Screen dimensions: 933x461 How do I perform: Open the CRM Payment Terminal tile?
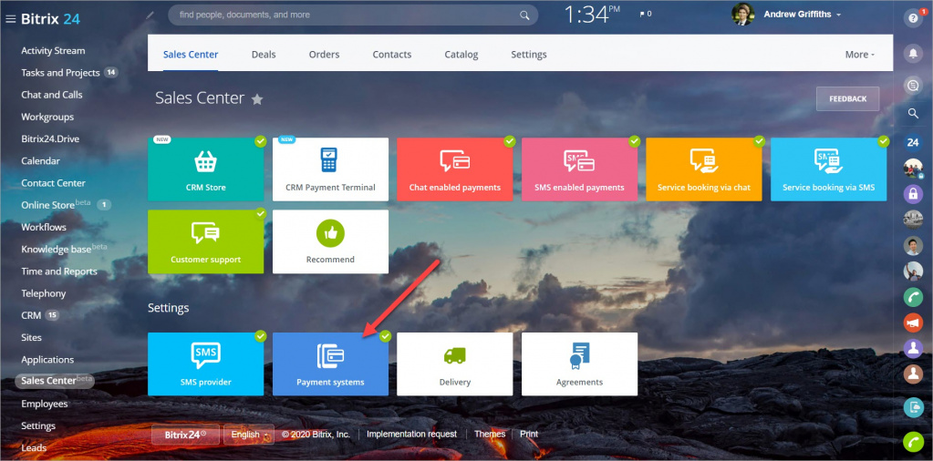coord(330,169)
